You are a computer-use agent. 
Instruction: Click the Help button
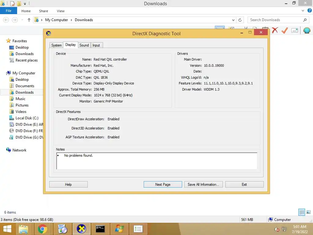pyautogui.click(x=68, y=185)
